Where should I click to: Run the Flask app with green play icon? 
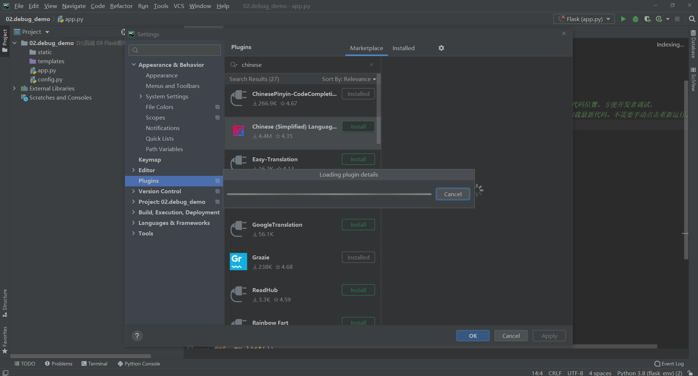pyautogui.click(x=623, y=19)
